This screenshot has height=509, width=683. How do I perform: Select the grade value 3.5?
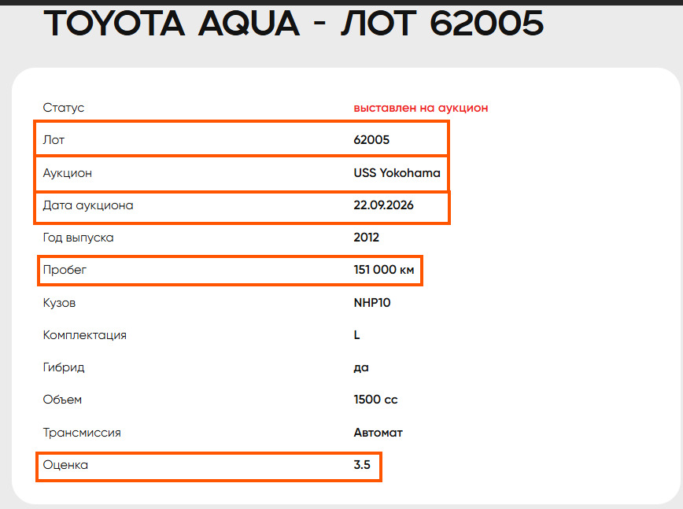coord(362,465)
